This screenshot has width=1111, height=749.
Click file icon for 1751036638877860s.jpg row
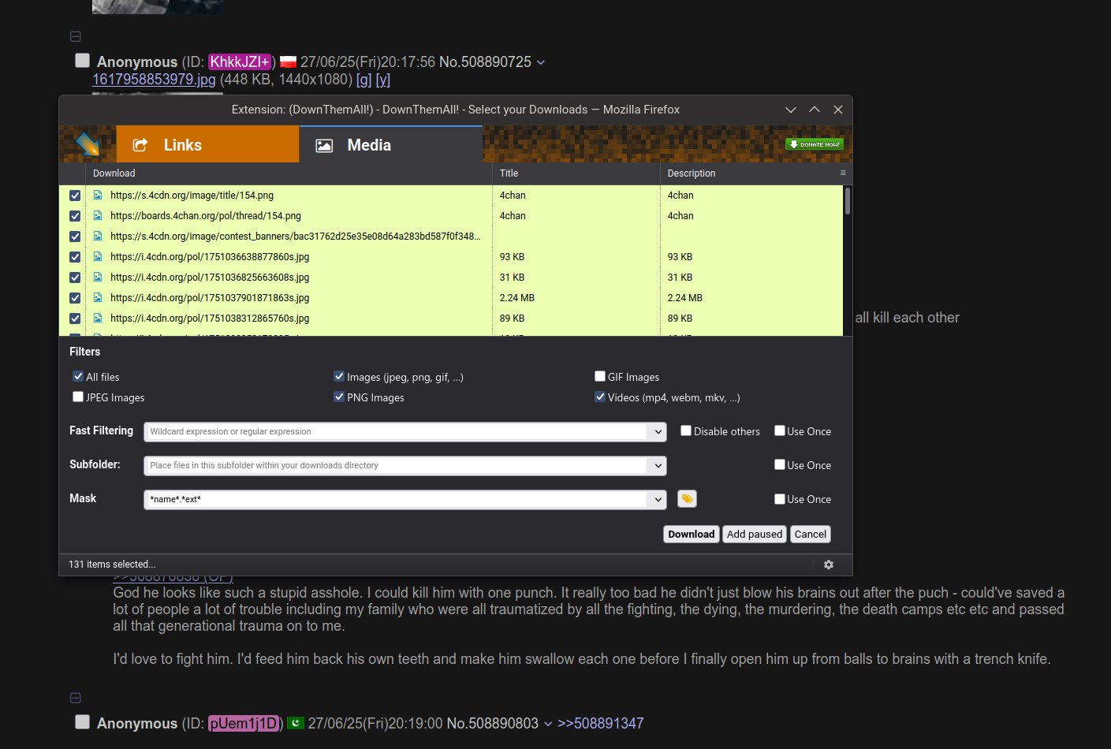pos(98,256)
